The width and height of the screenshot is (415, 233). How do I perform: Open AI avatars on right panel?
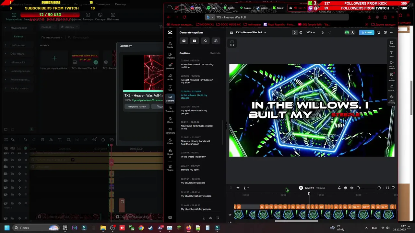392,77
